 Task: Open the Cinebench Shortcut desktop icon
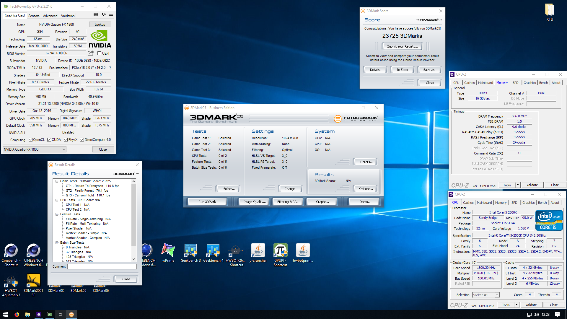(11, 255)
